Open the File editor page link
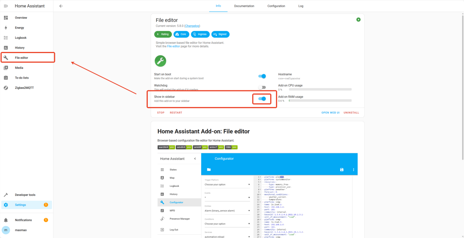This screenshot has width=464, height=238. click(174, 46)
